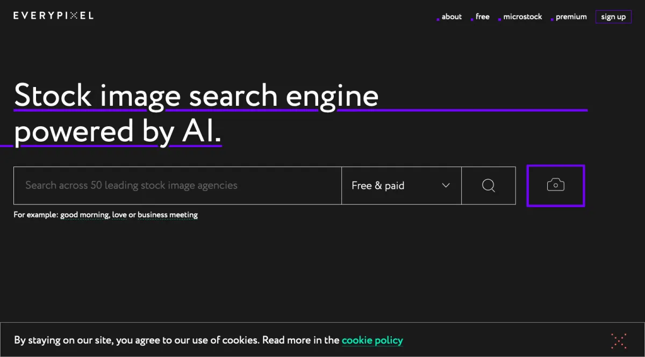Dismiss the cookie notice with X

tap(619, 340)
